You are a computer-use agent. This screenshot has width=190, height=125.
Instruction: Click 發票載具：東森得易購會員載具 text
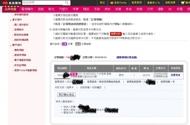coord(104,82)
